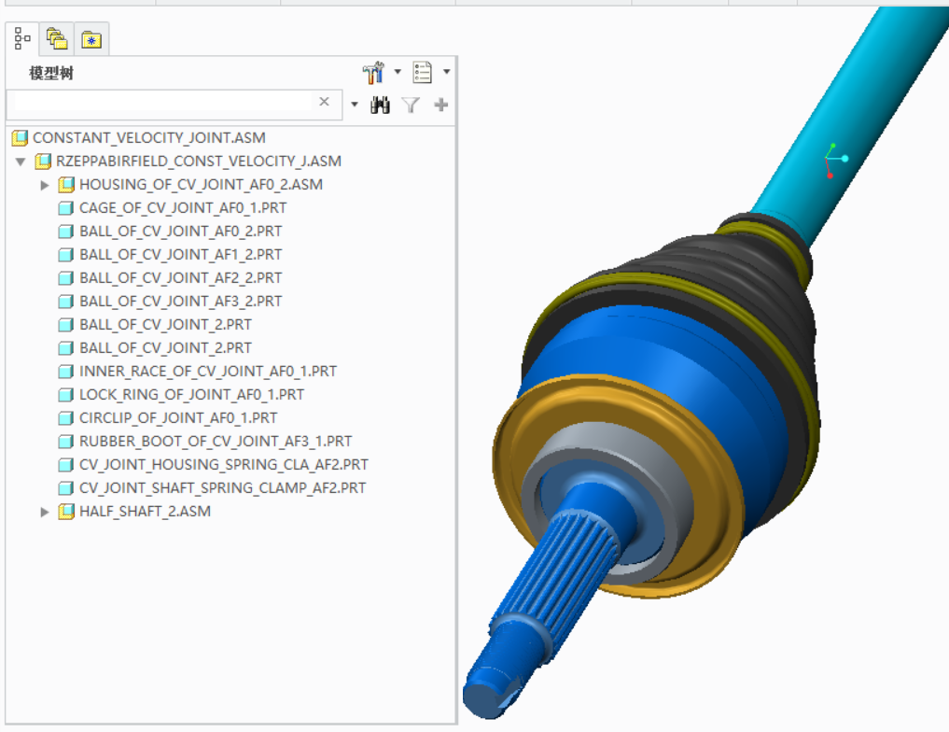The image size is (949, 732).
Task: Select HOUSING_OF_CV_JOINT_AF0_2.ASM
Action: click(201, 184)
